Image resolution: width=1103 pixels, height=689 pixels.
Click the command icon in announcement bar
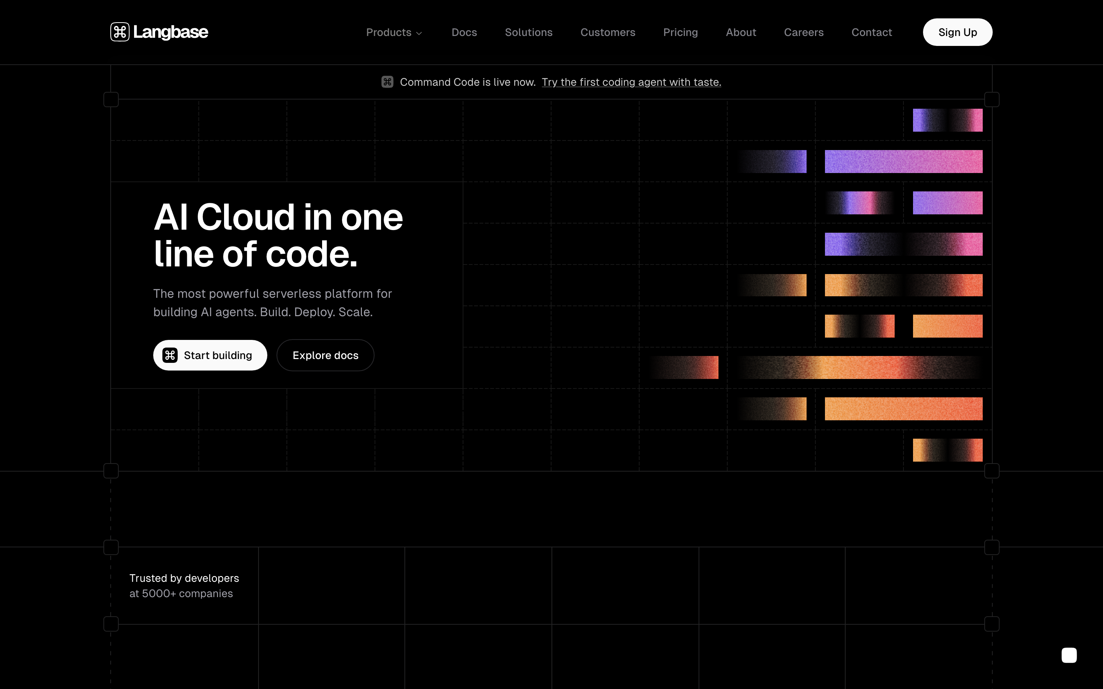(388, 82)
